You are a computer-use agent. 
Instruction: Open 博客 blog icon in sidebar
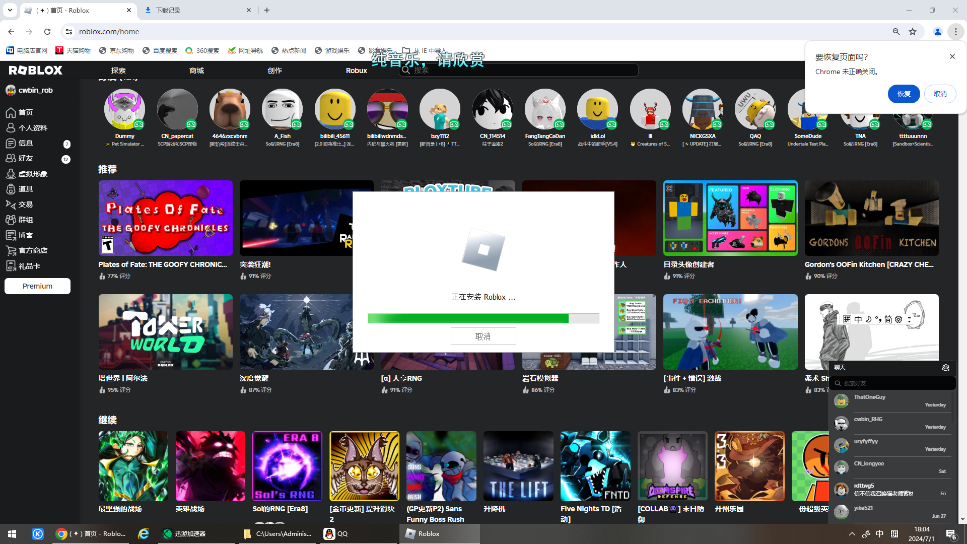pos(11,235)
